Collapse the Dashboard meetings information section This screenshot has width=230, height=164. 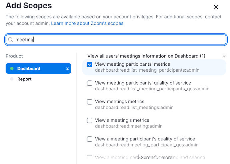coord(224,56)
